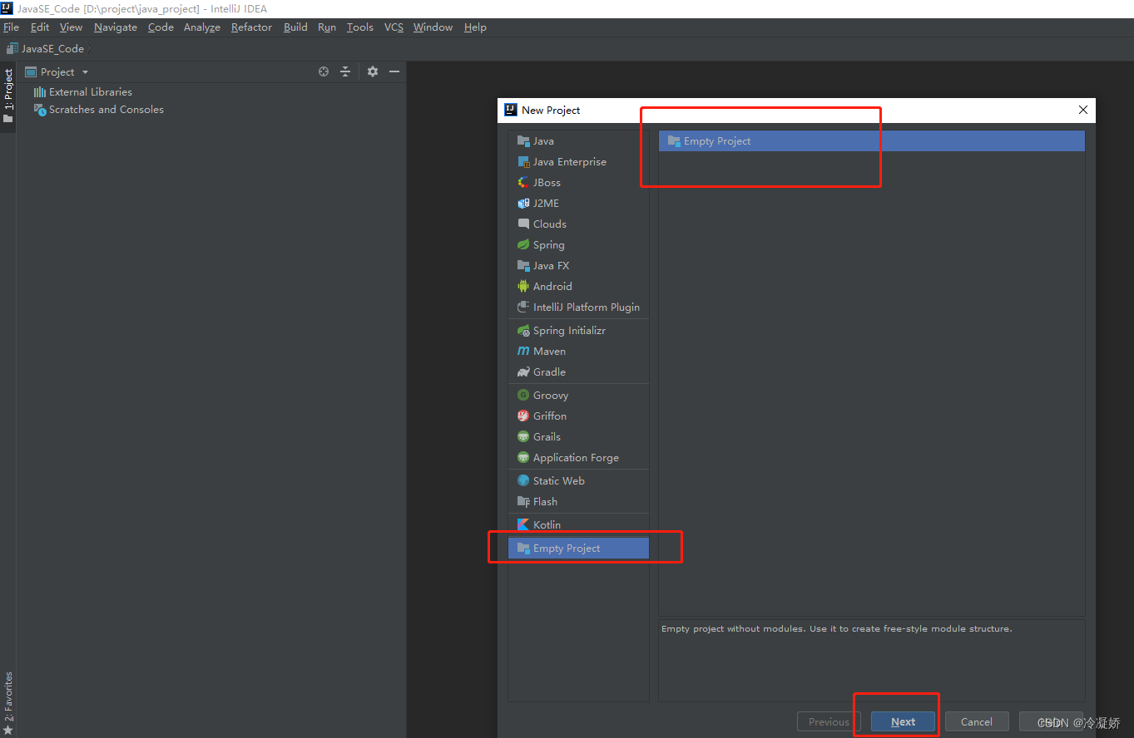Image resolution: width=1134 pixels, height=738 pixels.
Task: Select the Clouds project icon
Action: click(x=523, y=224)
